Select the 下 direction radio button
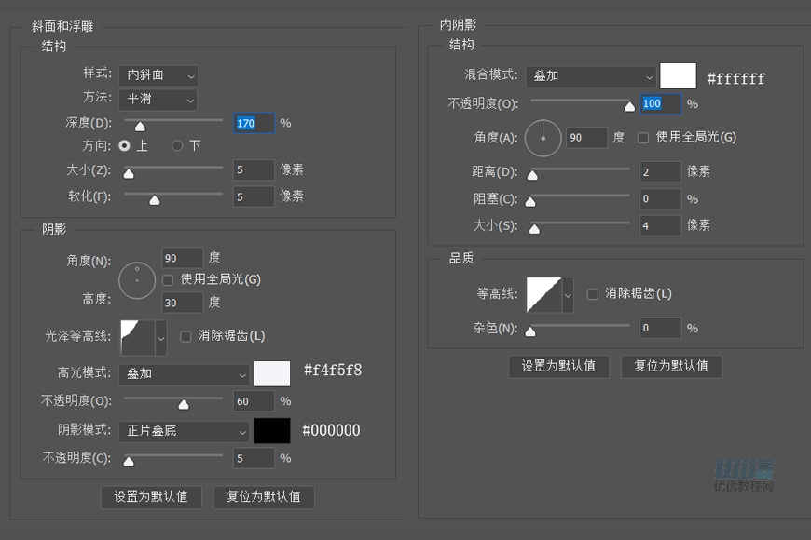811x540 pixels. click(177, 143)
